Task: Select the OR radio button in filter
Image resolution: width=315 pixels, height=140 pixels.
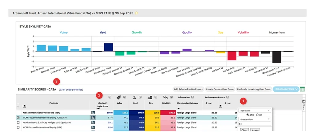Action: tap(257, 115)
